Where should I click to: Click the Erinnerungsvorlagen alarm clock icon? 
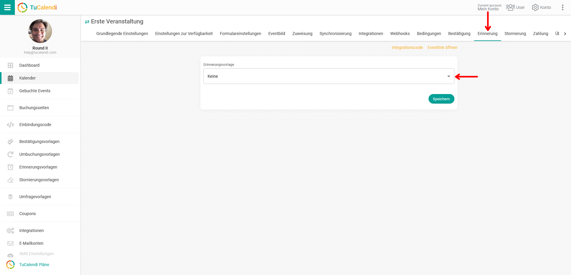click(x=10, y=167)
